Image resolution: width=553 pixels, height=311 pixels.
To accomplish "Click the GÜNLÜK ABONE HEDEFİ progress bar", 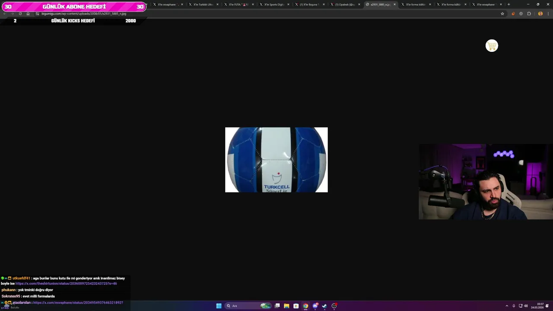I will 73,7.
